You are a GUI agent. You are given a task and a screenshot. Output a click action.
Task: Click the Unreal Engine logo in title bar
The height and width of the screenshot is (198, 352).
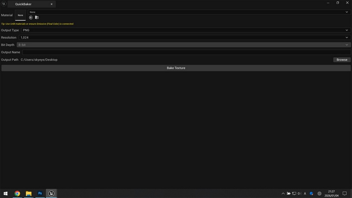(x=4, y=4)
